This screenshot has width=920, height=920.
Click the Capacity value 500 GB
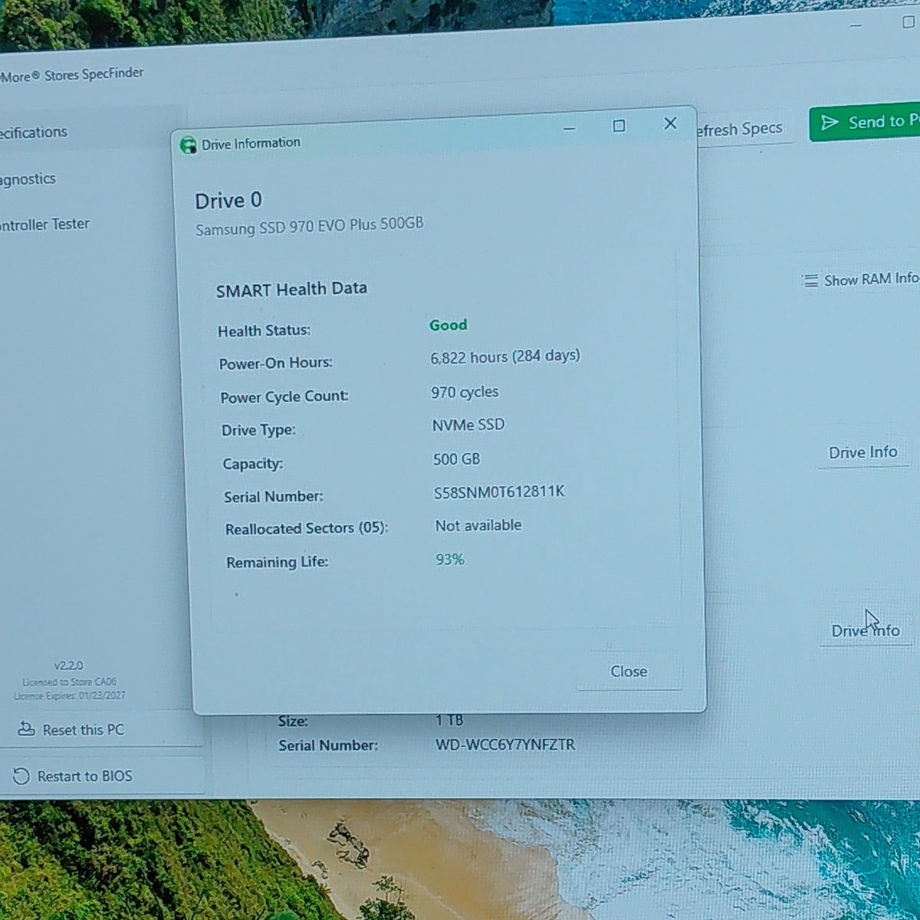(457, 459)
